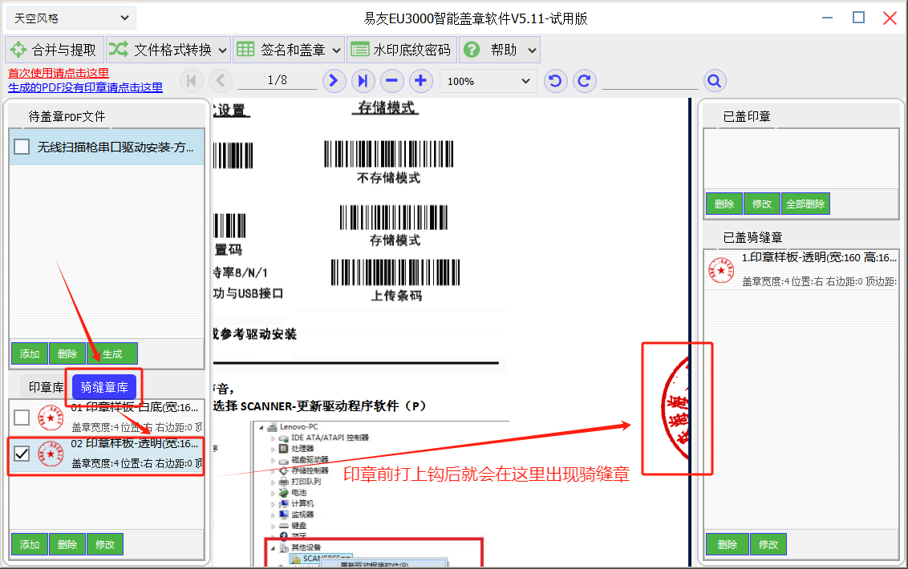This screenshot has height=569, width=908.
Task: Select the 02 印章样板-透明 stamp thumbnail
Action: 51,454
